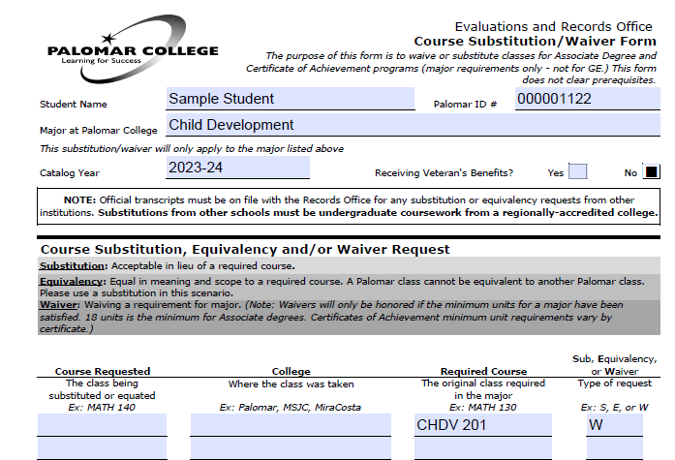Select the Palomar ID # input field
This screenshot has width=675, height=460.
(x=589, y=99)
